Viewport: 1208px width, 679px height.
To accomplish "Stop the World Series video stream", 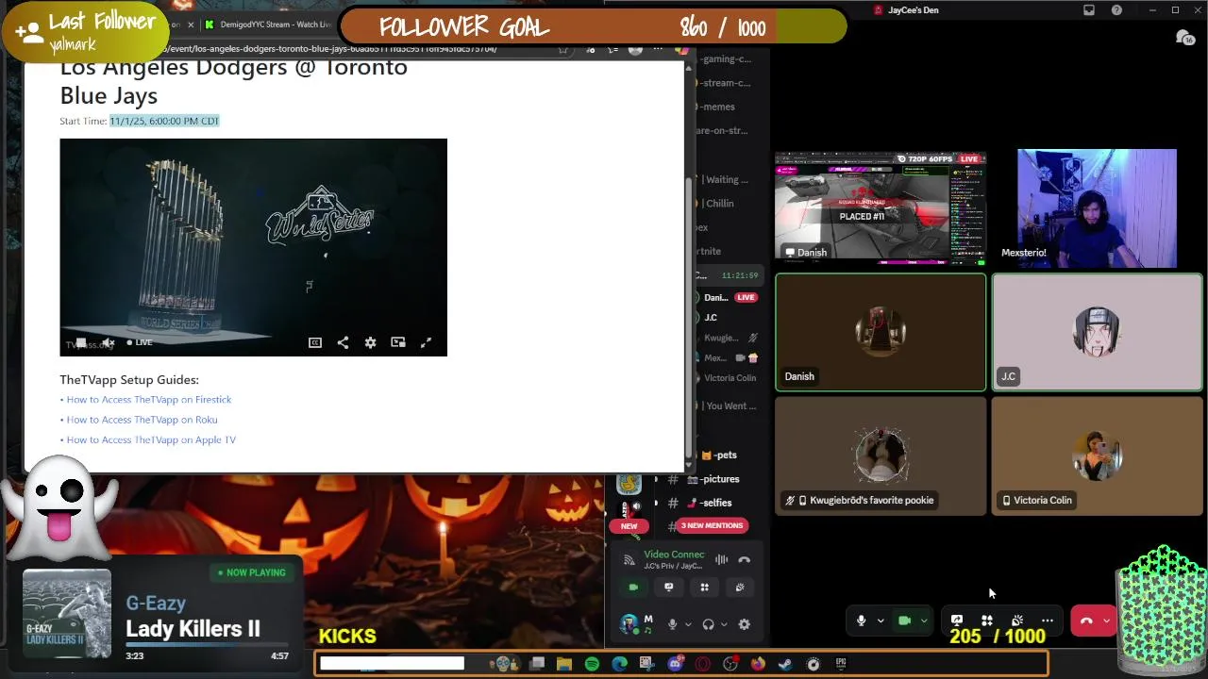I will coord(81,342).
